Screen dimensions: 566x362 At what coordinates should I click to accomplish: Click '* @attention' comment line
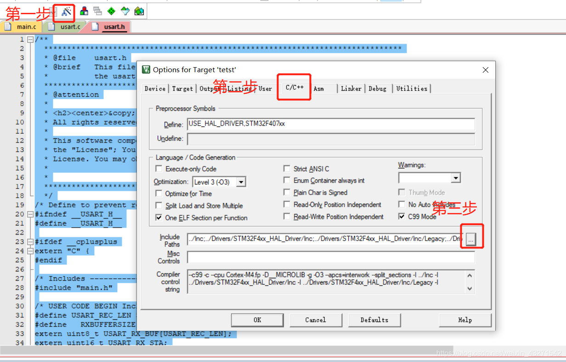pos(71,95)
